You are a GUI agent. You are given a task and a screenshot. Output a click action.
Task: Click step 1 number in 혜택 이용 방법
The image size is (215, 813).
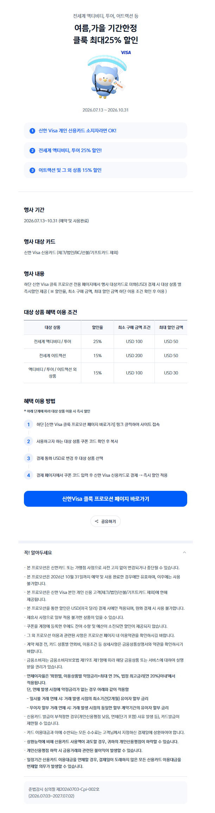click(x=29, y=424)
